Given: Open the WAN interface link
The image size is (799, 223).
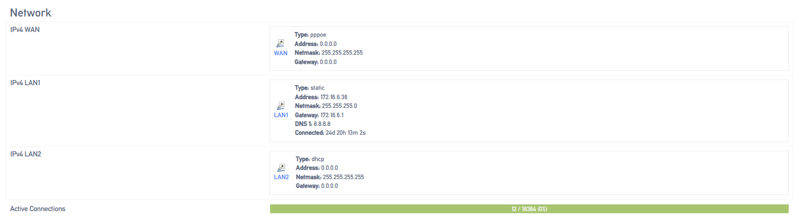Looking at the screenshot, I should click(x=280, y=53).
